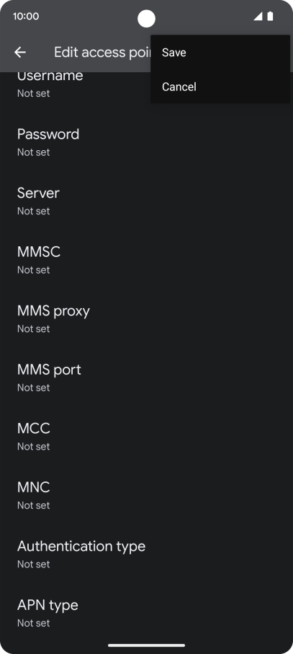
Task: Tap the signal strength status icon
Action: [x=258, y=17]
